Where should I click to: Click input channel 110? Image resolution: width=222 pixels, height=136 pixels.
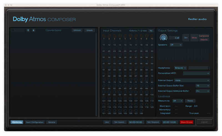tap(152, 101)
